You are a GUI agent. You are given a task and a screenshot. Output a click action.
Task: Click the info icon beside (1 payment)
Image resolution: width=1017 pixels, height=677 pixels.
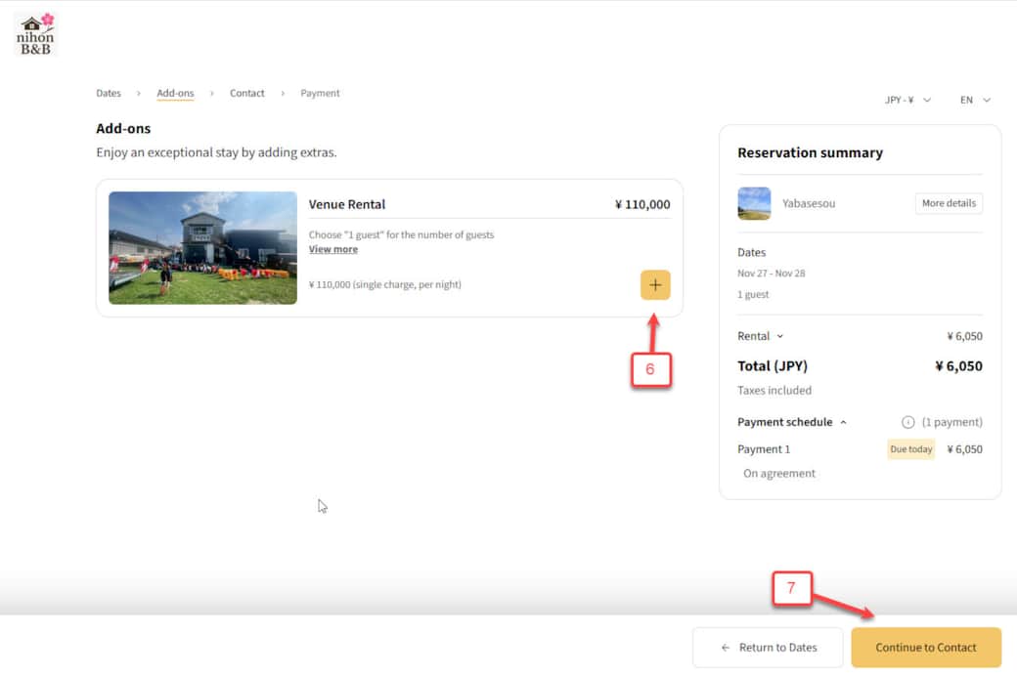click(907, 422)
